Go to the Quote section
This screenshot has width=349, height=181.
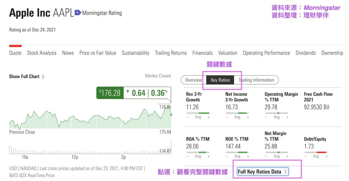[15, 53]
